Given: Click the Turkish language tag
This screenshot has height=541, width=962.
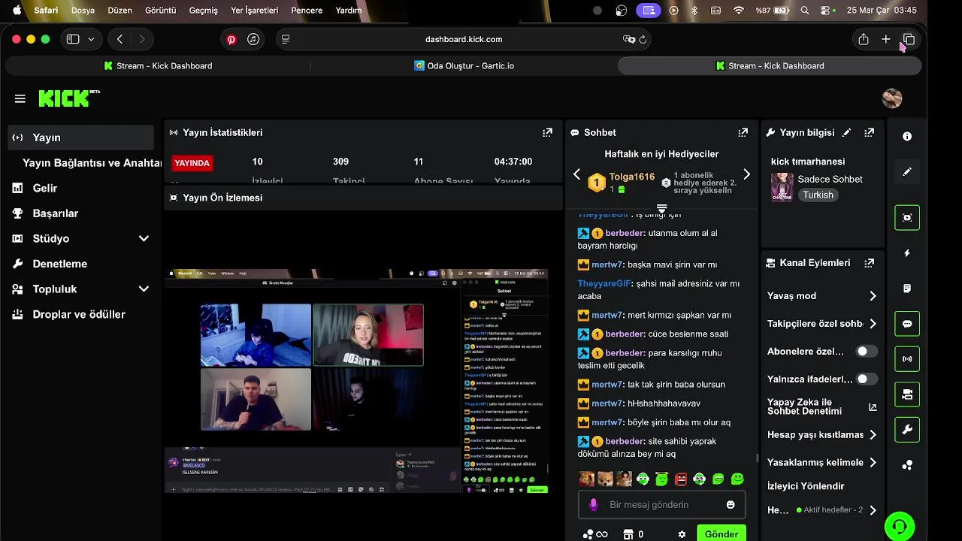Looking at the screenshot, I should [x=818, y=195].
